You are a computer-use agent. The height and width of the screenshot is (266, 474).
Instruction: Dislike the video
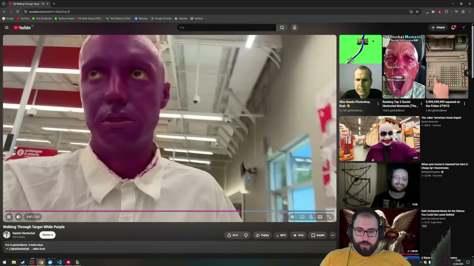(246, 235)
